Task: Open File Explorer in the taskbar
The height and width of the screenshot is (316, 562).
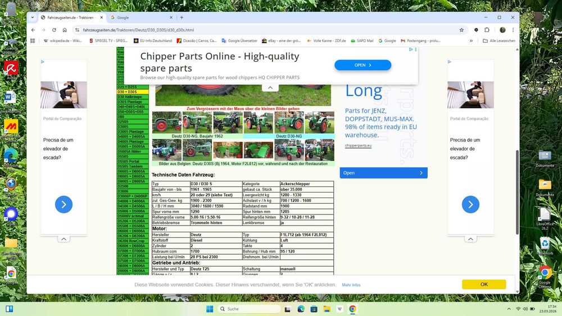Action: pos(327,309)
